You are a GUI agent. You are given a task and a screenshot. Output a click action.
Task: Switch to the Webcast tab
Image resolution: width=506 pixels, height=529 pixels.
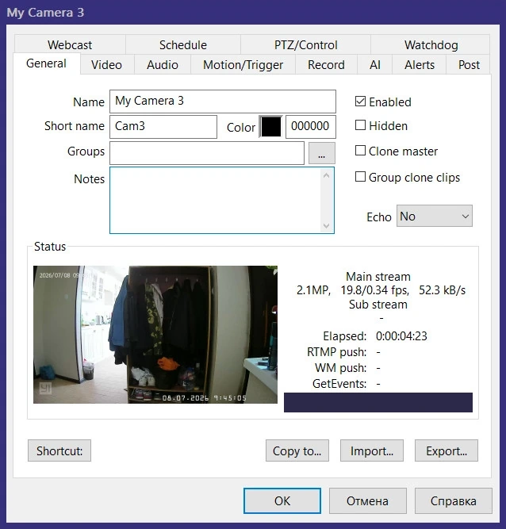[70, 45]
